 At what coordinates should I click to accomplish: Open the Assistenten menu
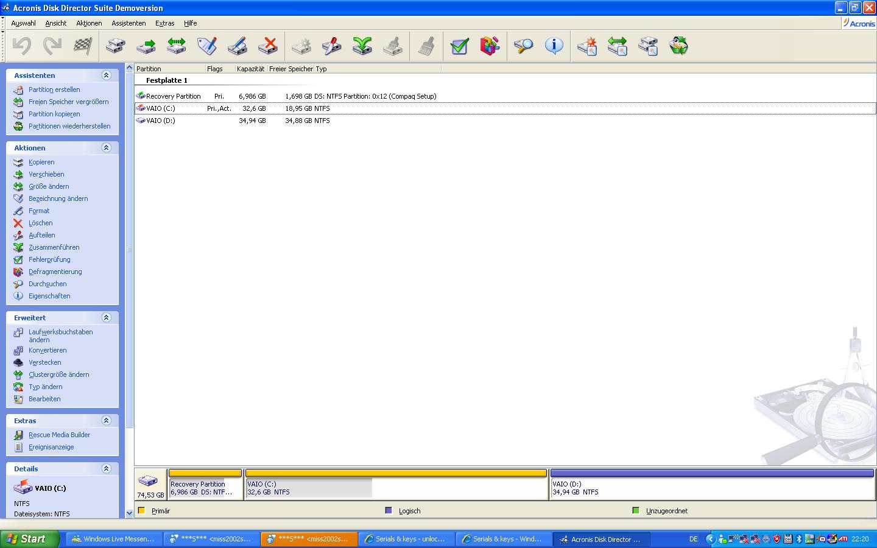[x=129, y=23]
